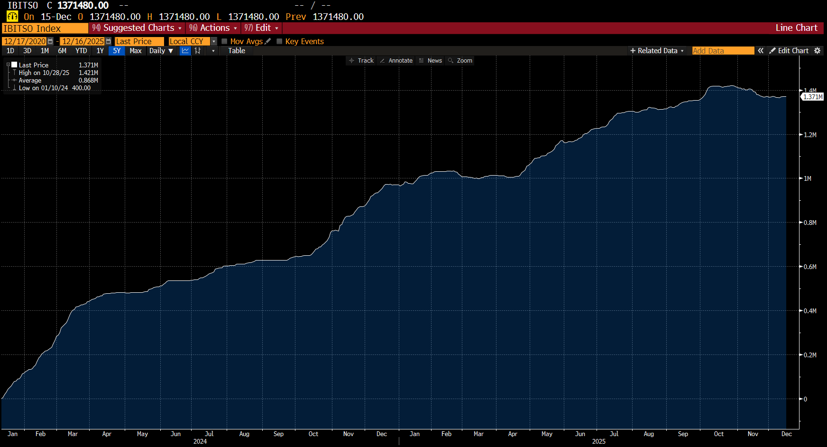The height and width of the screenshot is (447, 827).
Task: Select the Max time range tab
Action: pos(136,51)
